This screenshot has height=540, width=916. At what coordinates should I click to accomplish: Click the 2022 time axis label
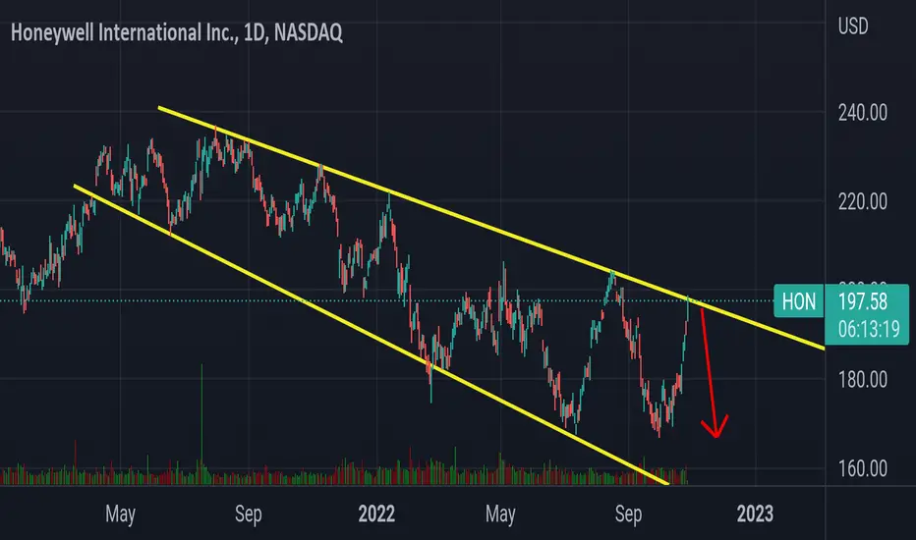(376, 513)
